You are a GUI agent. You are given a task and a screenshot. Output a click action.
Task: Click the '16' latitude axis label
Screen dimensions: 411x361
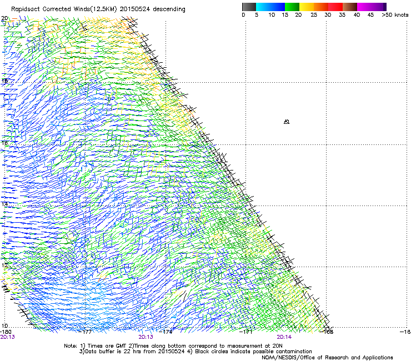[4, 143]
